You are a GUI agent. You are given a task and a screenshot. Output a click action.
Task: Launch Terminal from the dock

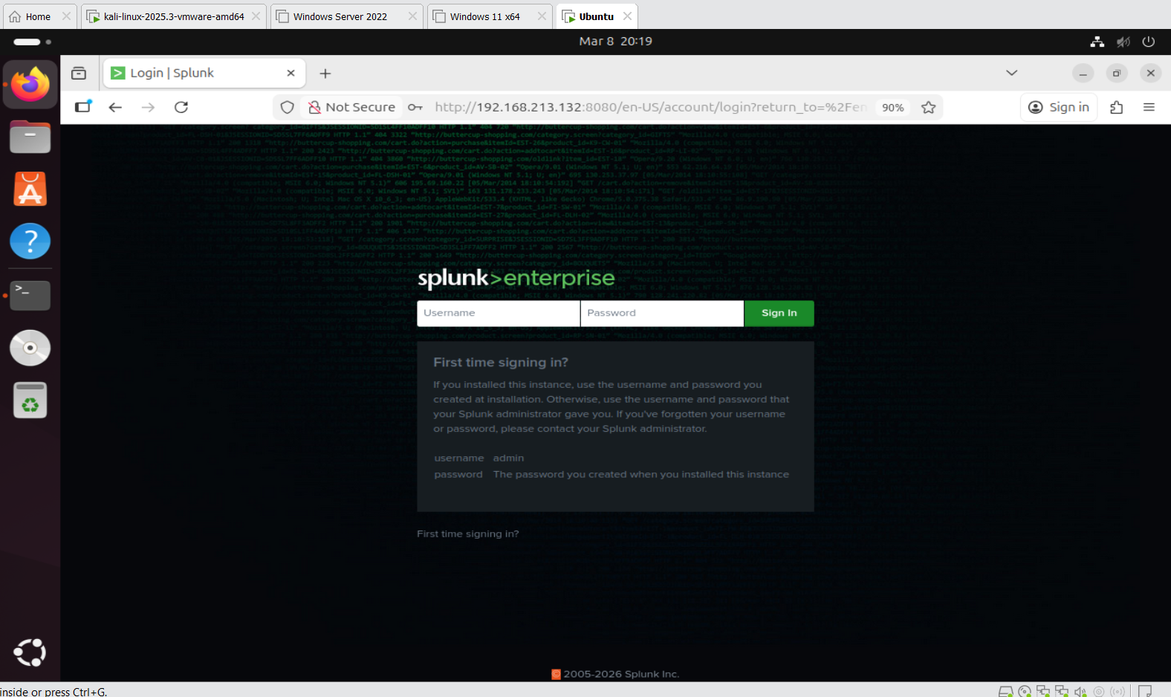[x=30, y=295]
